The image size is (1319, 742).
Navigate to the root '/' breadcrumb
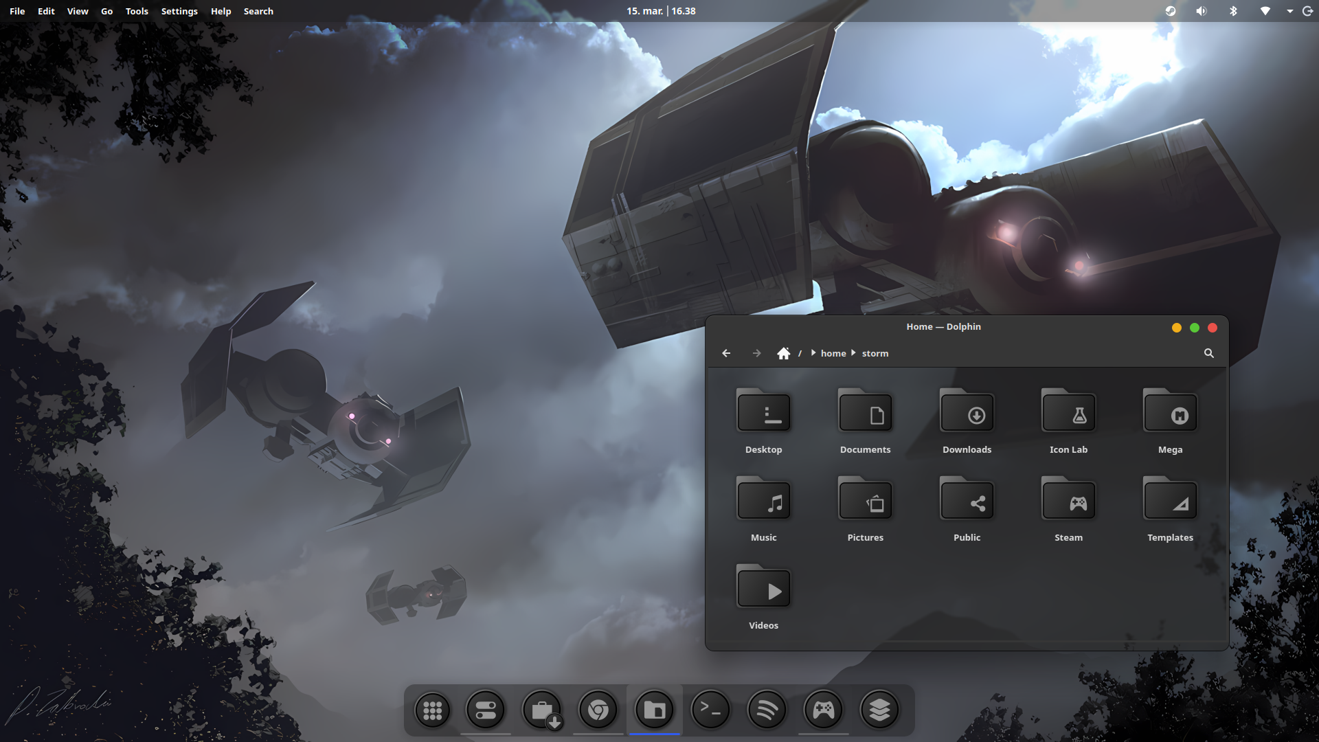pyautogui.click(x=800, y=353)
